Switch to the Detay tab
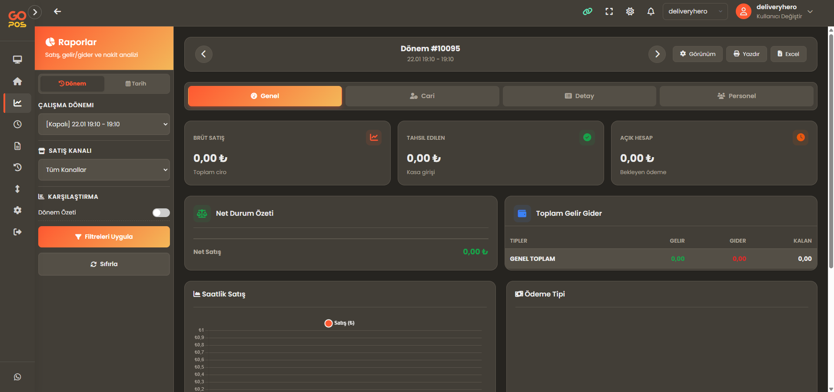This screenshot has height=392, width=834. [x=579, y=96]
